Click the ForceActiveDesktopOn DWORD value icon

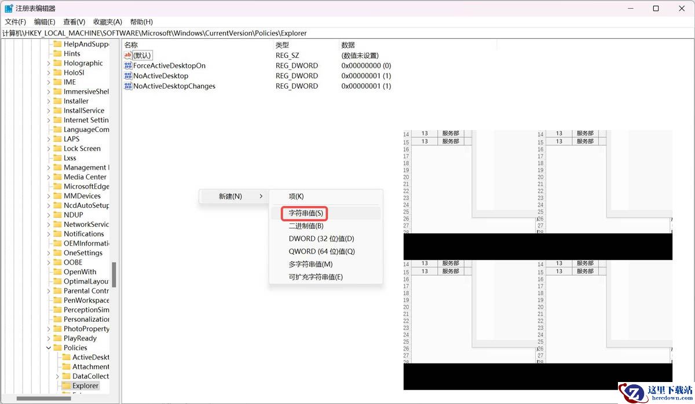(x=128, y=65)
